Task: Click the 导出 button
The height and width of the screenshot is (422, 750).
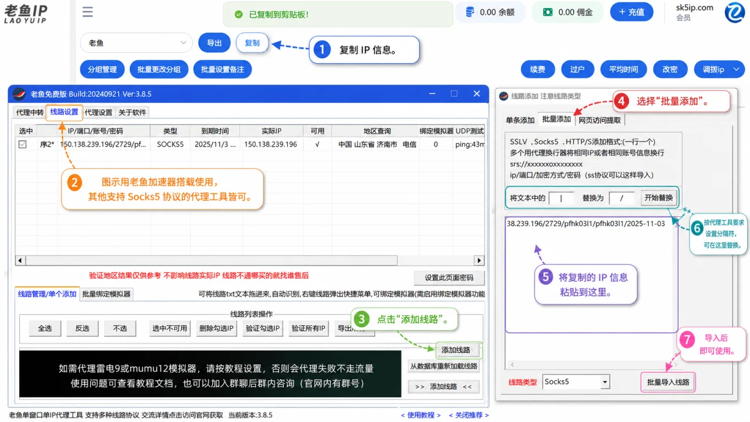Action: 214,43
